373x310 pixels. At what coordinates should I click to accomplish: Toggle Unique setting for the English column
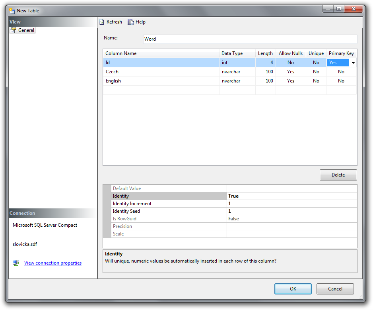click(x=316, y=81)
